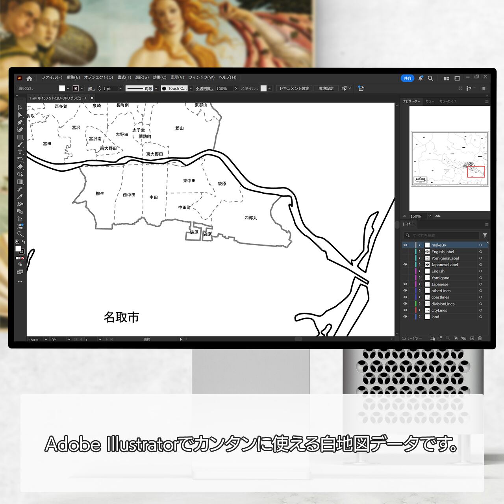Expand the land layer contents
The image size is (504, 504).
coord(420,317)
